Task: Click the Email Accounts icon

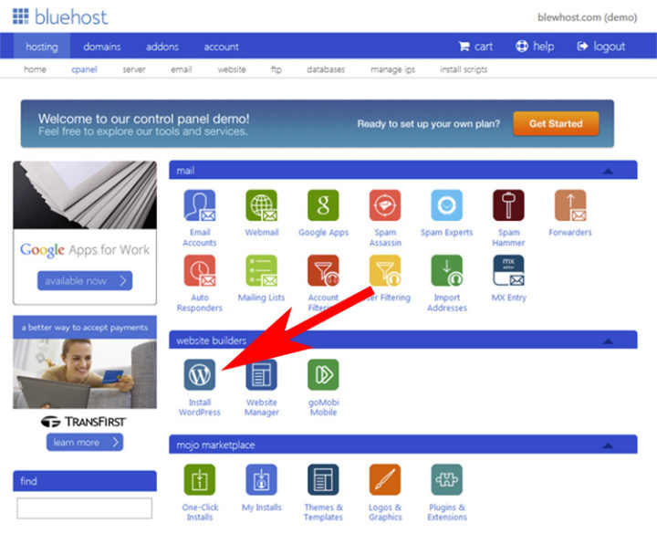Action: click(199, 206)
